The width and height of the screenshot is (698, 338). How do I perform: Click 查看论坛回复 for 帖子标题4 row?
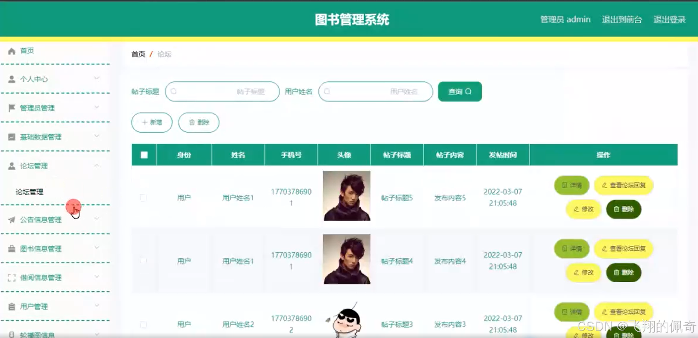(624, 248)
